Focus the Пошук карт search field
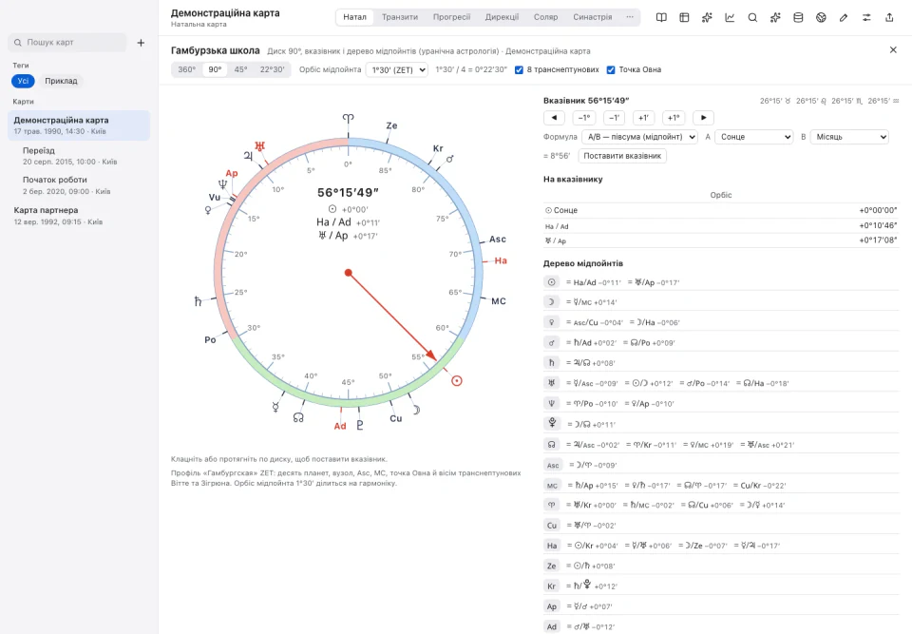The height and width of the screenshot is (634, 912). [x=67, y=43]
